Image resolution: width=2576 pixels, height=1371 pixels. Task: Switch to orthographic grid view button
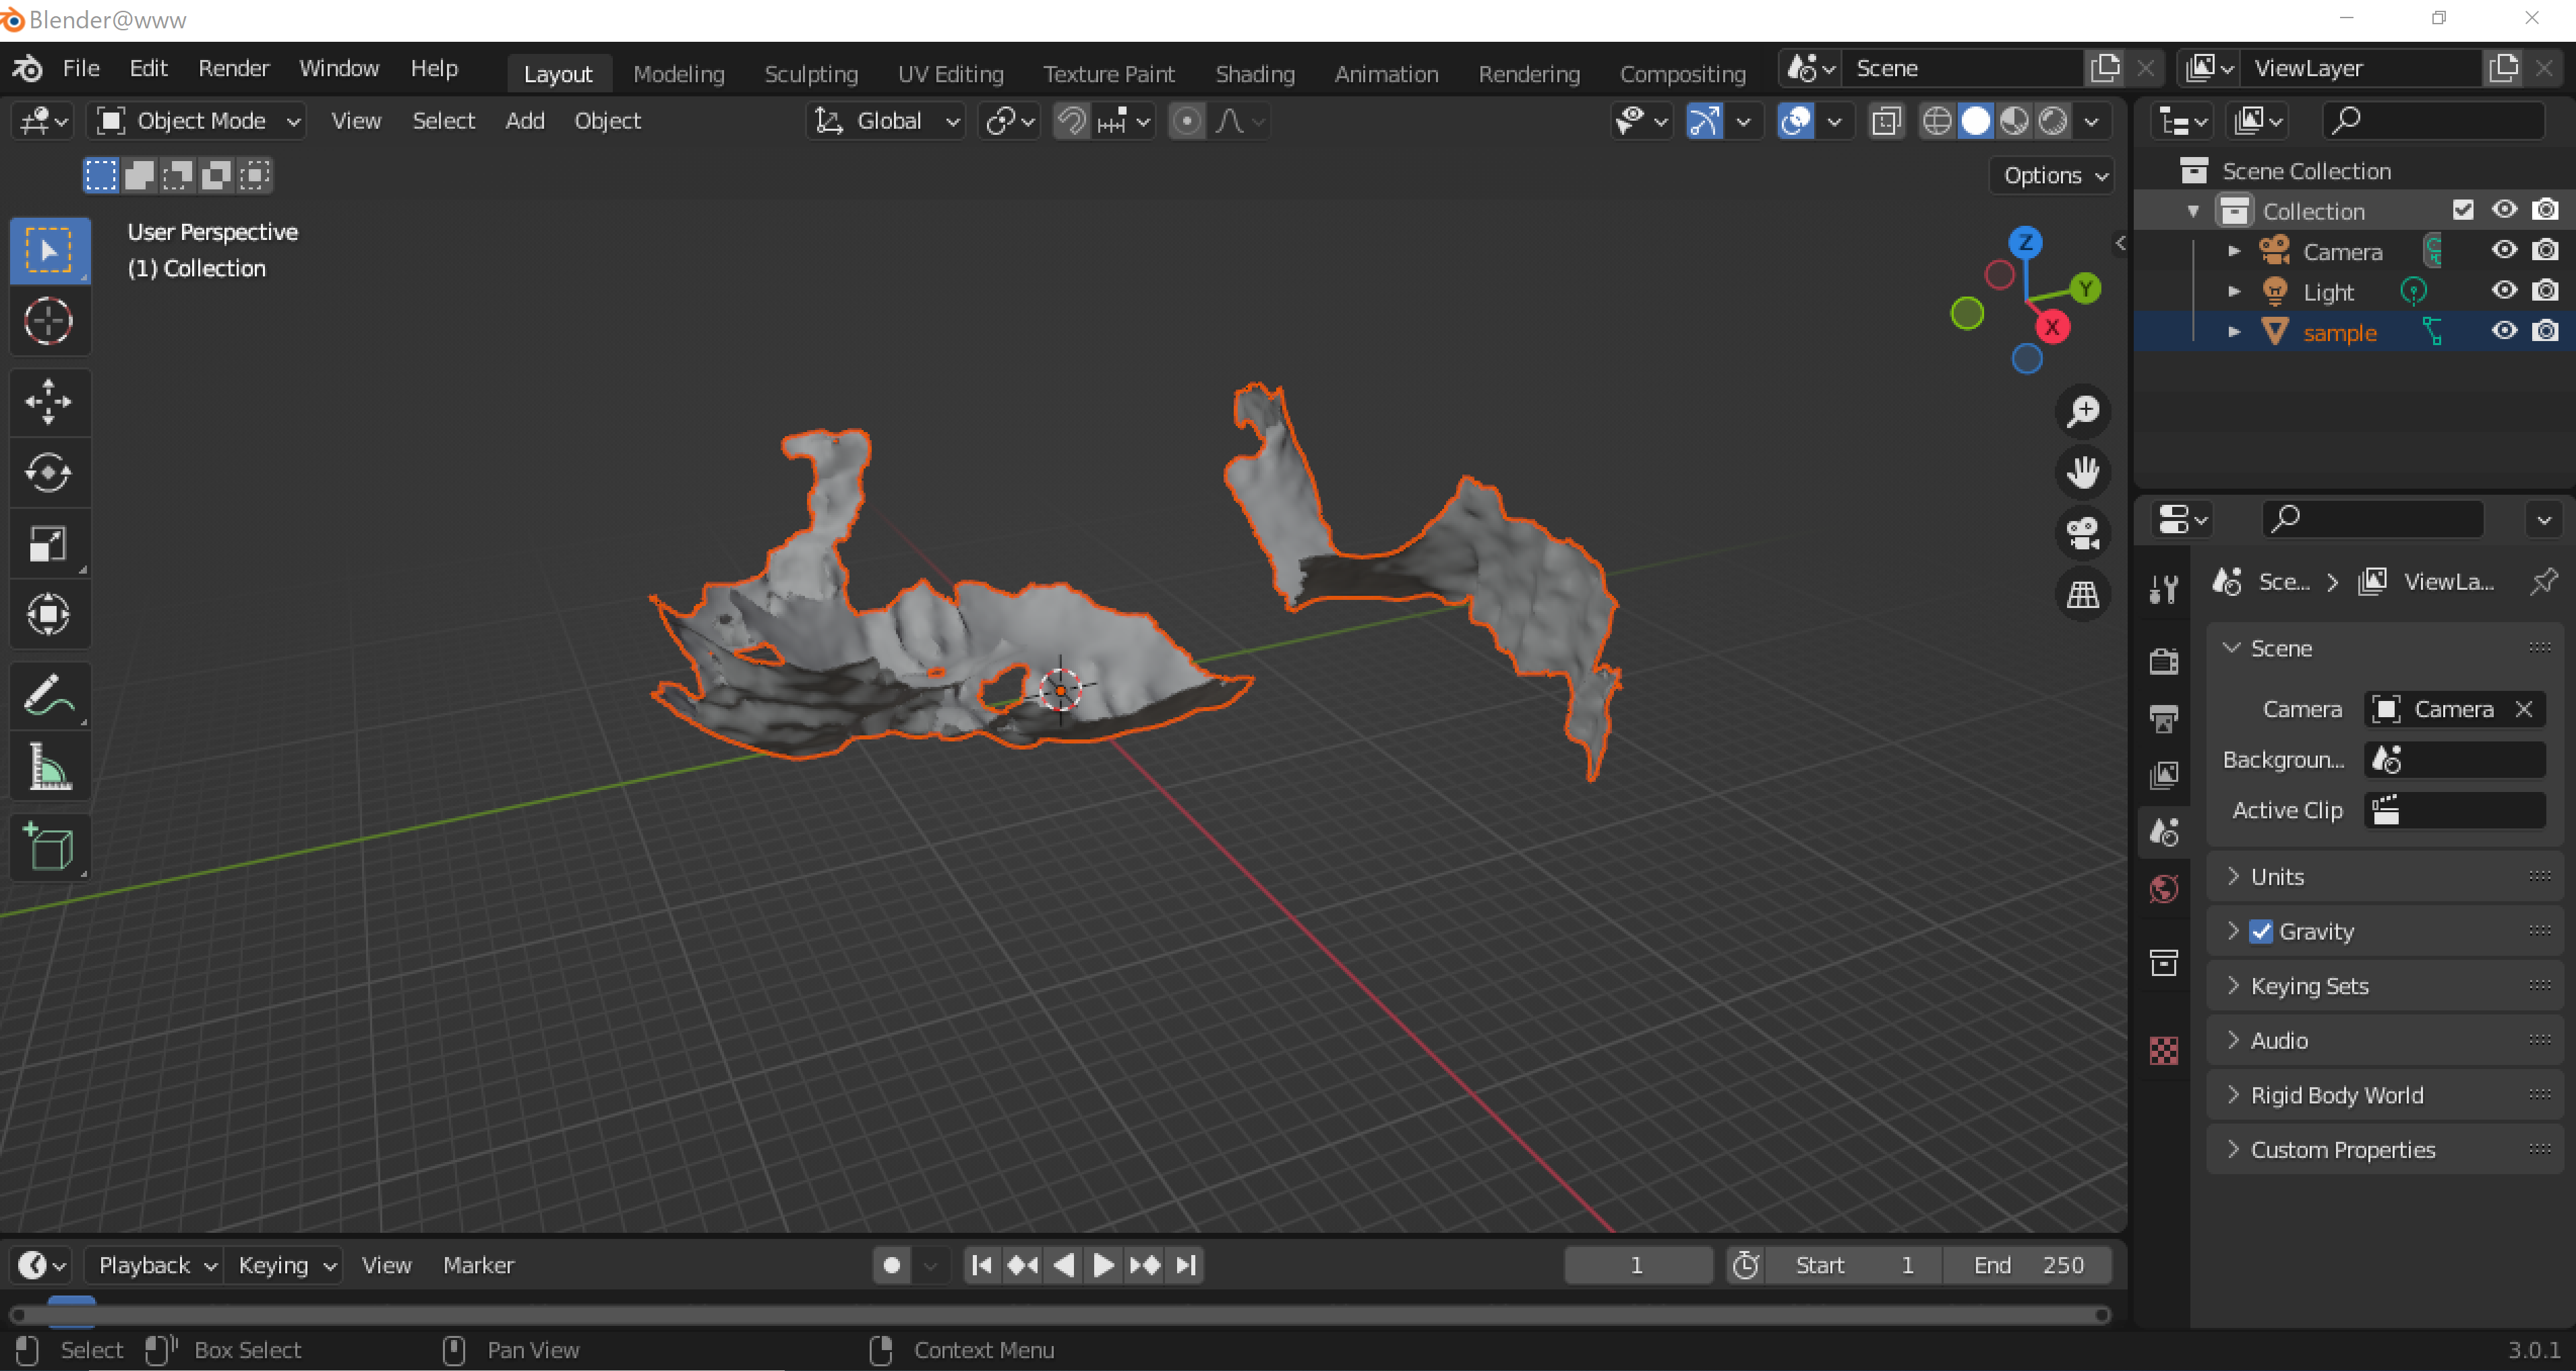tap(2083, 595)
